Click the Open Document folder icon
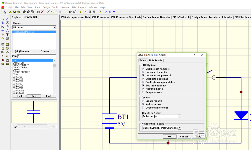Screen dimensions: 251x150 [x=10, y=12]
